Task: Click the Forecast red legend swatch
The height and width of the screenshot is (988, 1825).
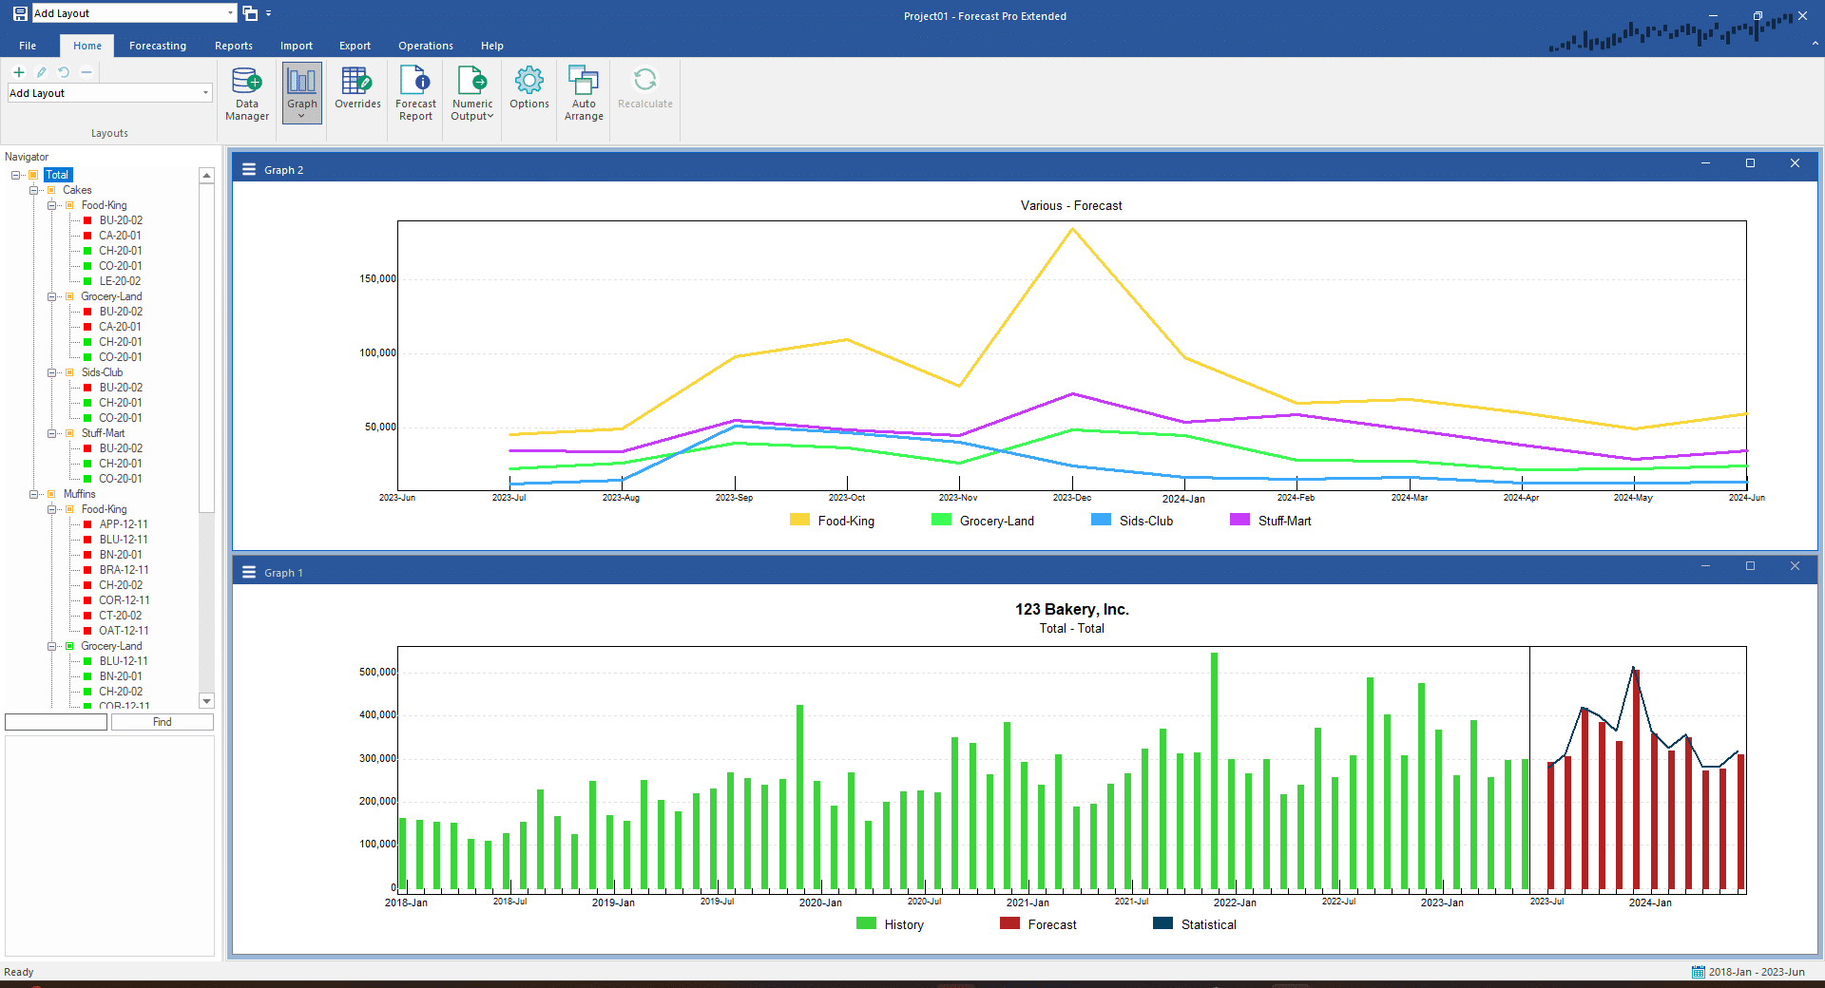Action: (x=1009, y=923)
